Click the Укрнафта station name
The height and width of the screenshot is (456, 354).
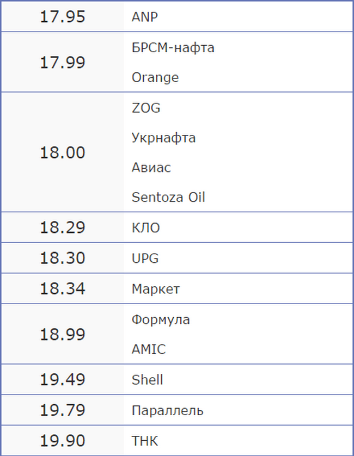pyautogui.click(x=163, y=138)
